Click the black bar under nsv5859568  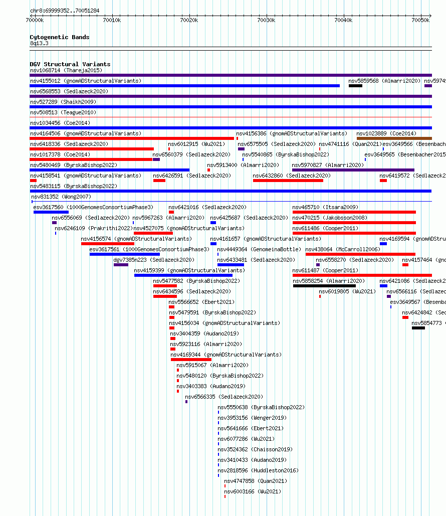tap(356, 86)
